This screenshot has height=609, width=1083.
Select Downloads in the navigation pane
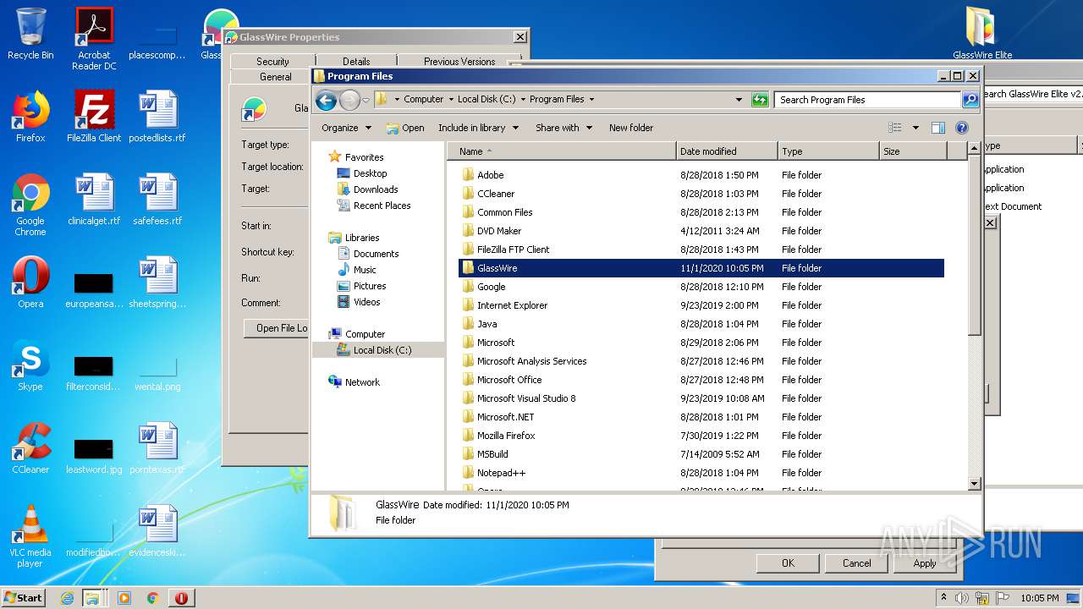click(x=376, y=189)
